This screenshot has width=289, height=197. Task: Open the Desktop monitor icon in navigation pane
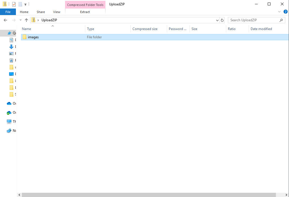pos(11,74)
